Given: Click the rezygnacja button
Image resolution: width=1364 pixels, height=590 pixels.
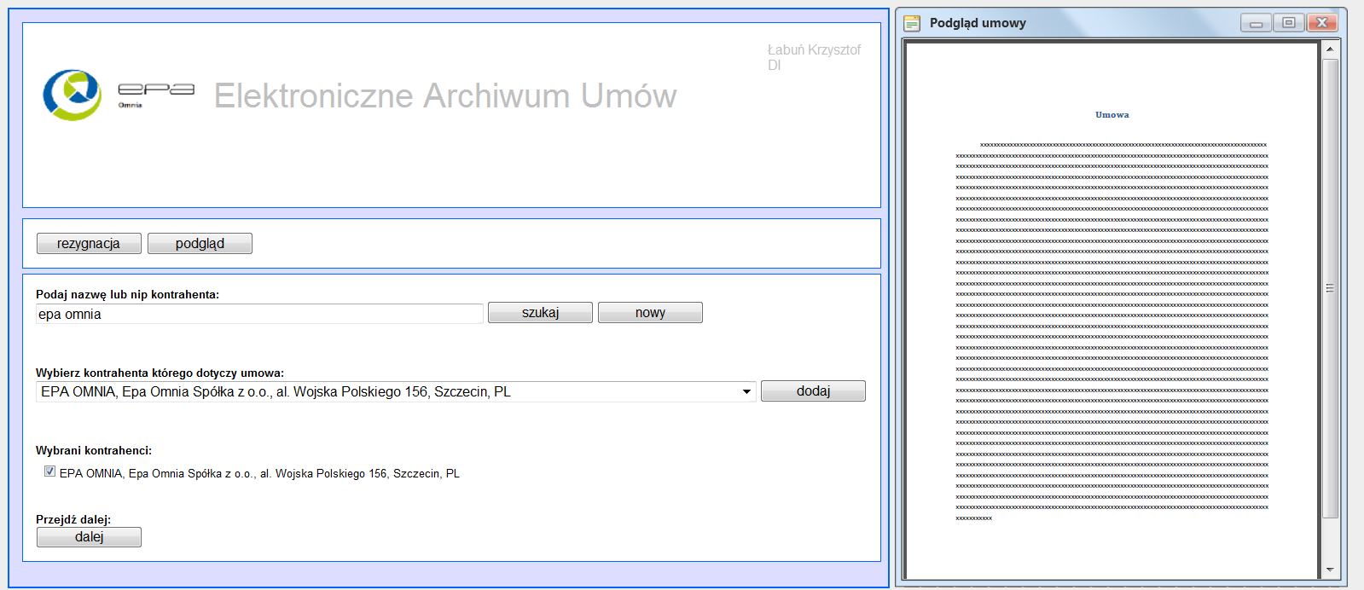Looking at the screenshot, I should pyautogui.click(x=89, y=244).
